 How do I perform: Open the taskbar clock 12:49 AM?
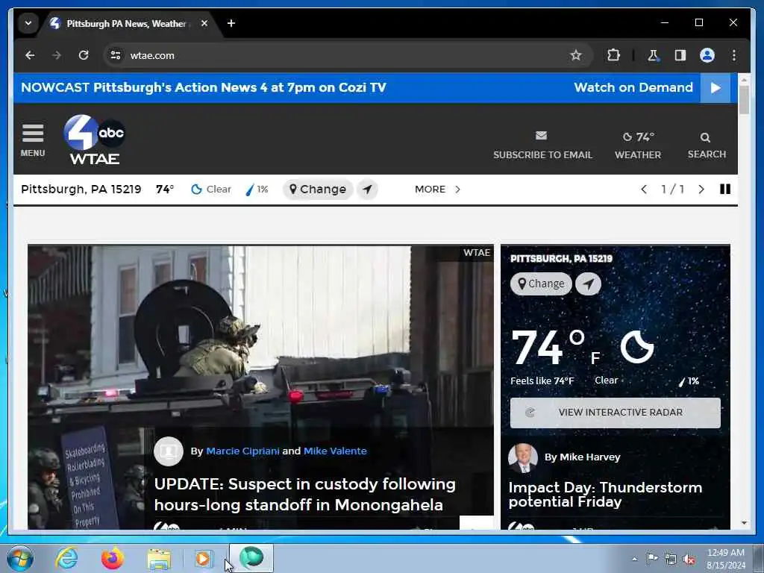726,559
